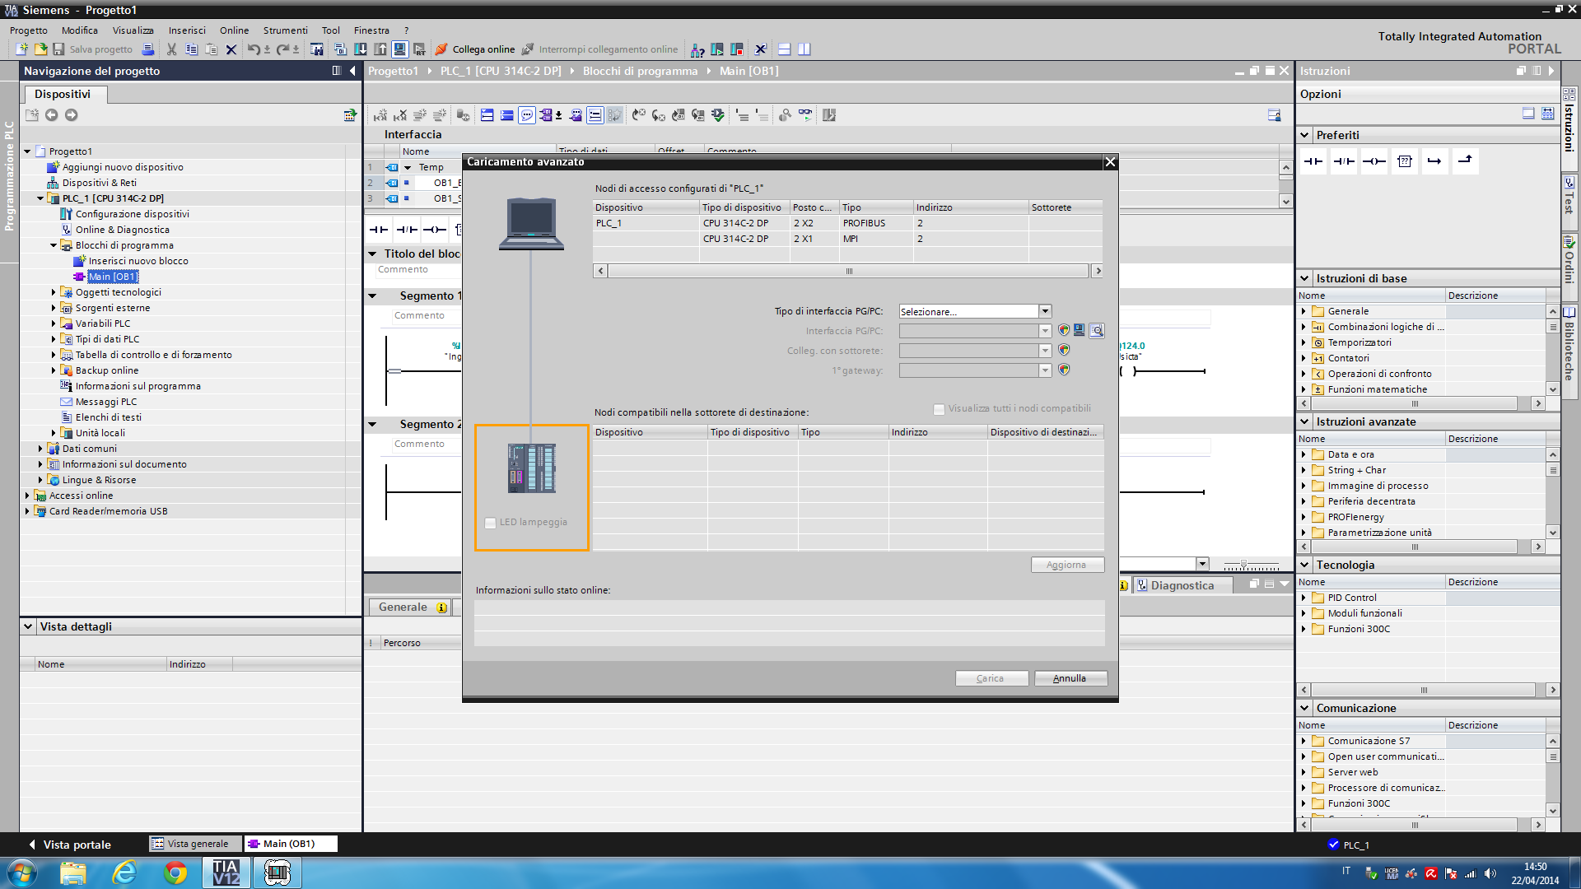Click the split editor horizontally icon
Viewport: 1581px width, 889px height.
click(x=784, y=49)
